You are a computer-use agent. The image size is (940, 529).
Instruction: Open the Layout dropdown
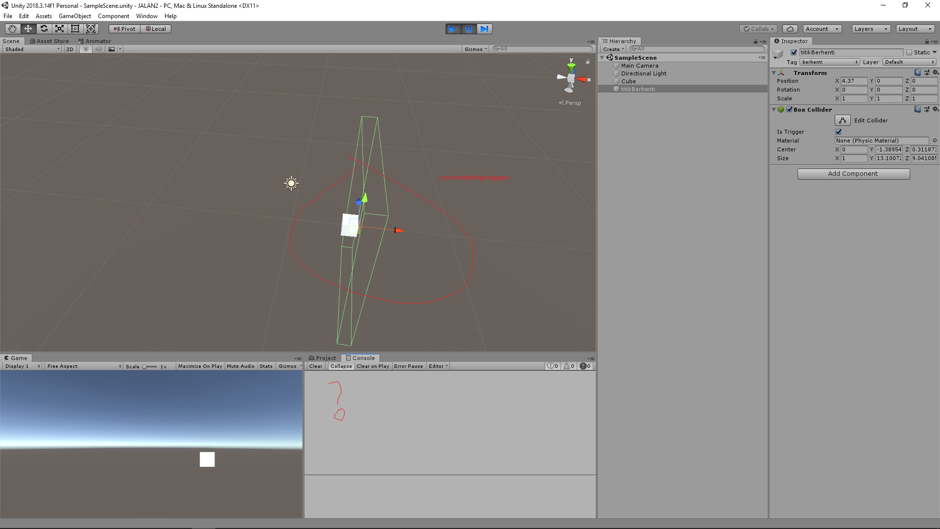click(915, 29)
